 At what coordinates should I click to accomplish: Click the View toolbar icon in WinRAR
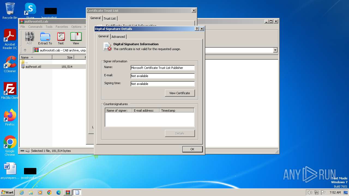(x=76, y=38)
